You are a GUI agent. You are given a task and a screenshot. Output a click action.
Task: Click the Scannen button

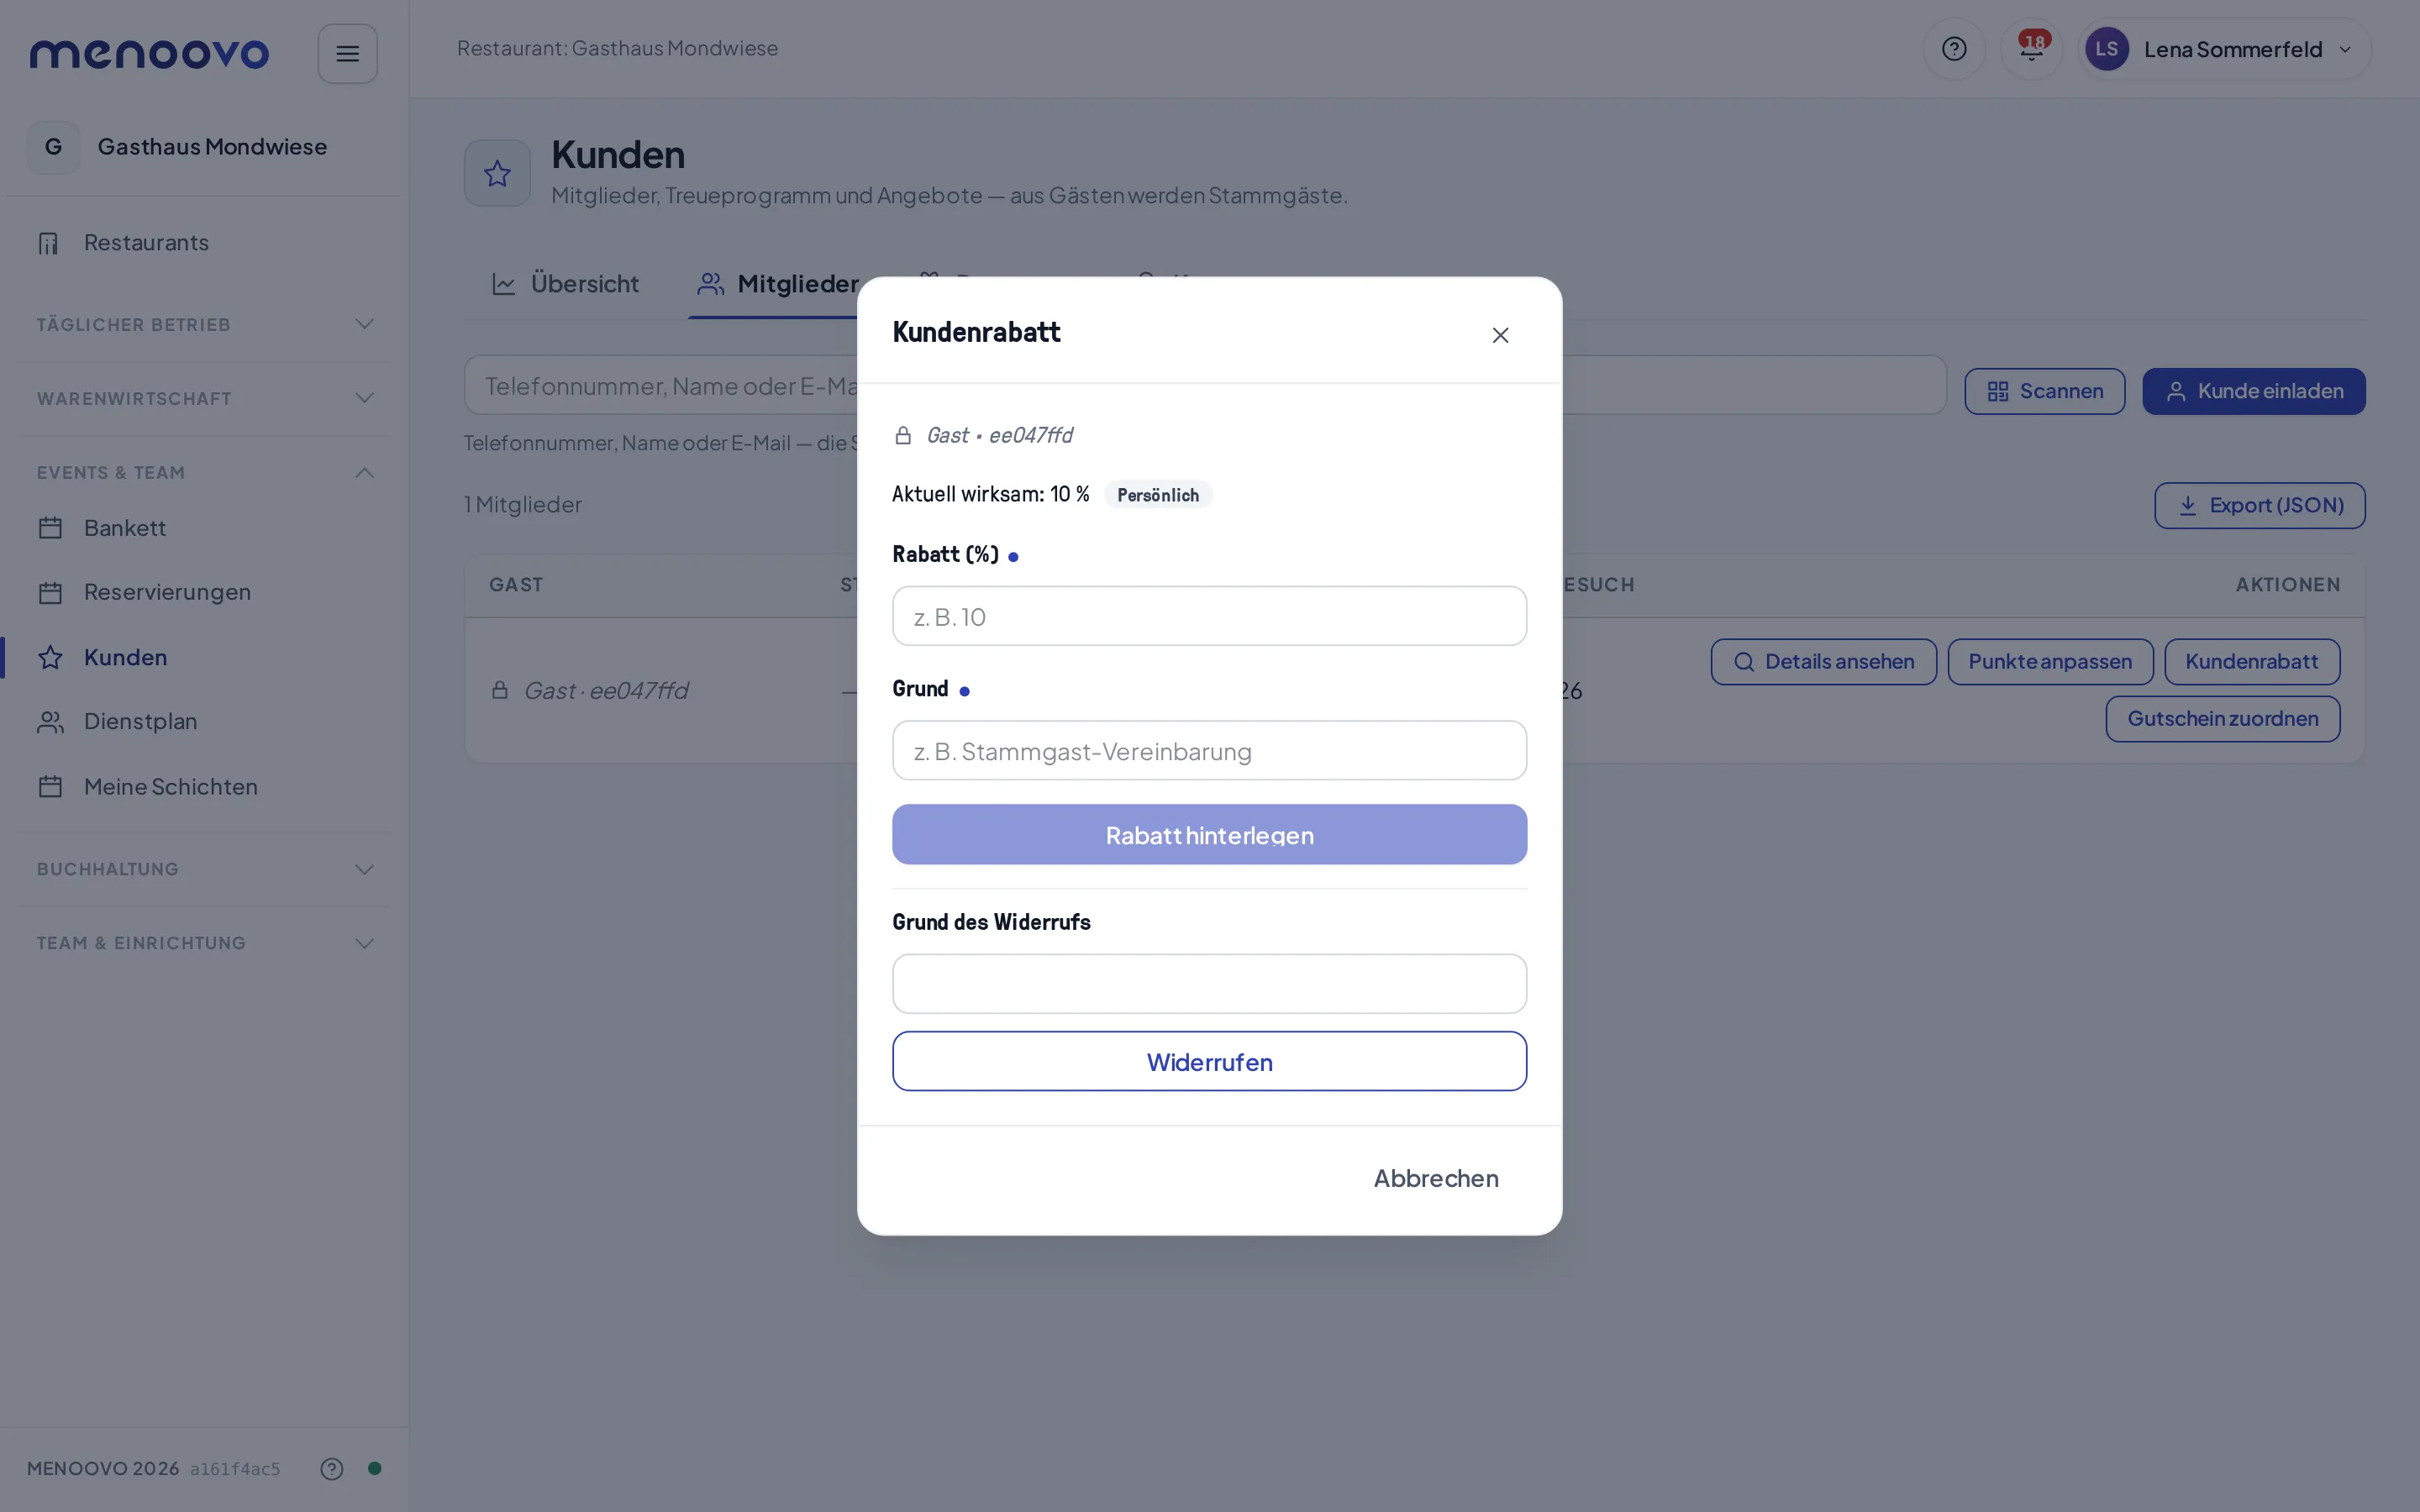2044,391
